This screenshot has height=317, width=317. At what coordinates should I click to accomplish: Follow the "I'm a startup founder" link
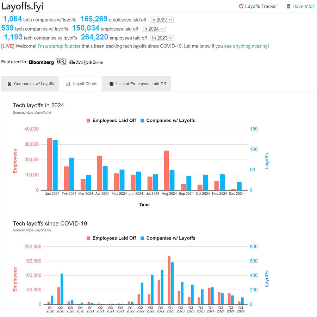[x=59, y=46]
